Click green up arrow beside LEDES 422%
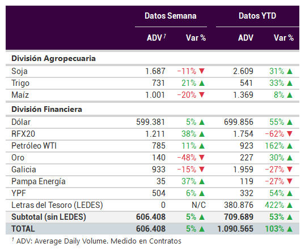This screenshot has width=305, height=252. pyautogui.click(x=290, y=205)
